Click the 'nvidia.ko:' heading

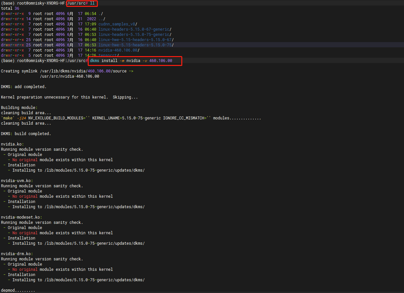tap(12, 144)
